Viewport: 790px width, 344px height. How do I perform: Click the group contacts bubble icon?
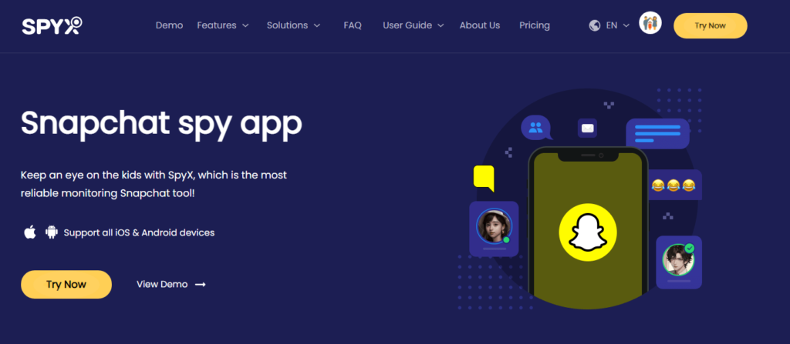pos(535,127)
